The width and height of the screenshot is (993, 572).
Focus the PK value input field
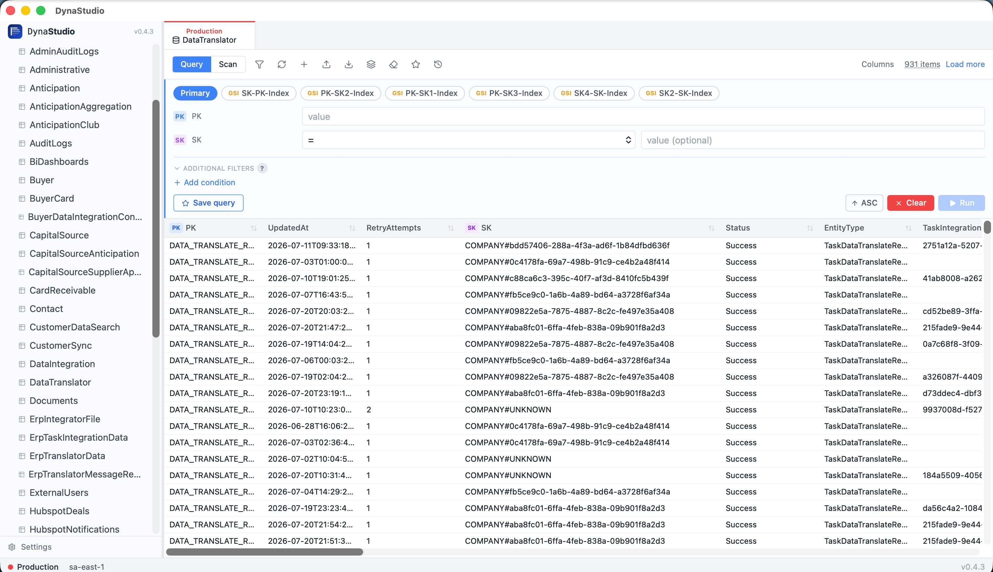[643, 116]
